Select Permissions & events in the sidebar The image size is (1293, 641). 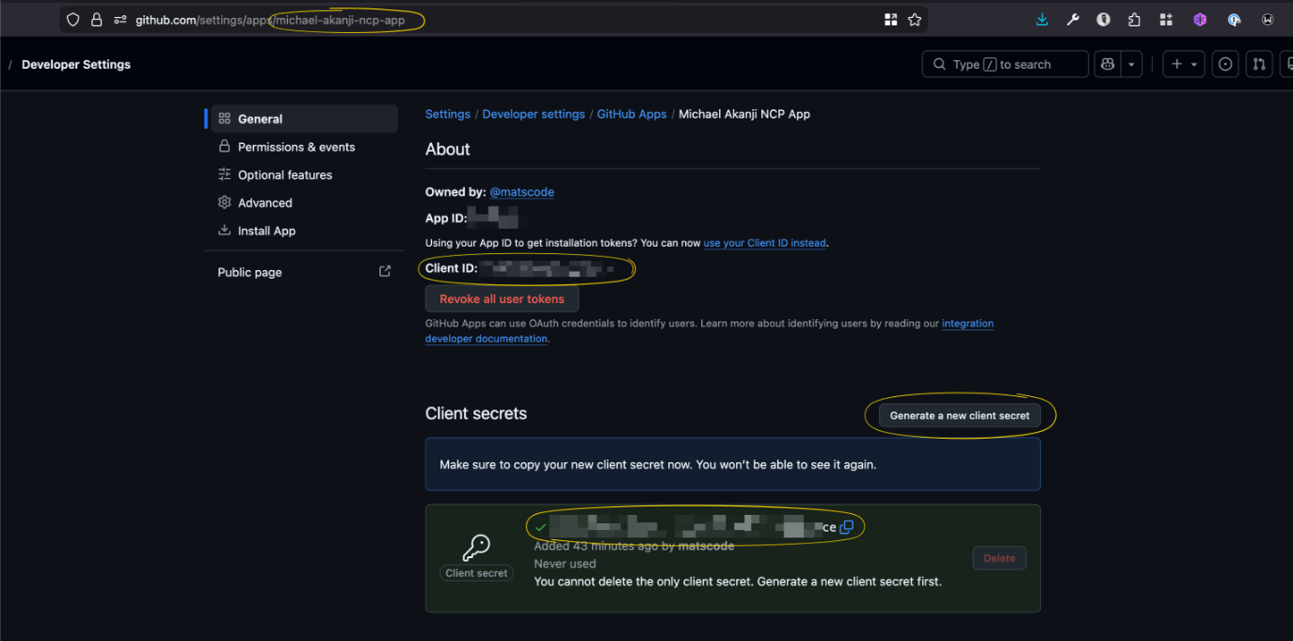[x=295, y=147]
